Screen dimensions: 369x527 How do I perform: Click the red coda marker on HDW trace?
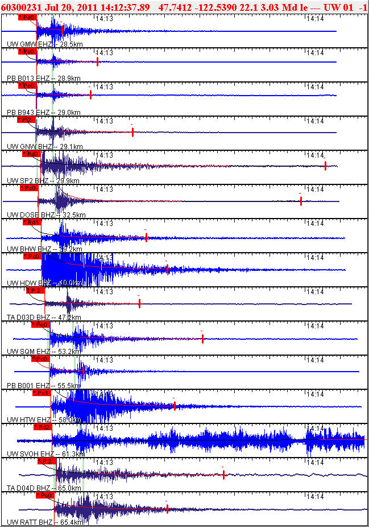(x=167, y=269)
